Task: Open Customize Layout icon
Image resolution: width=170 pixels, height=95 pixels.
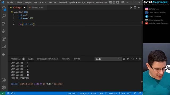Action: coord(123,2)
